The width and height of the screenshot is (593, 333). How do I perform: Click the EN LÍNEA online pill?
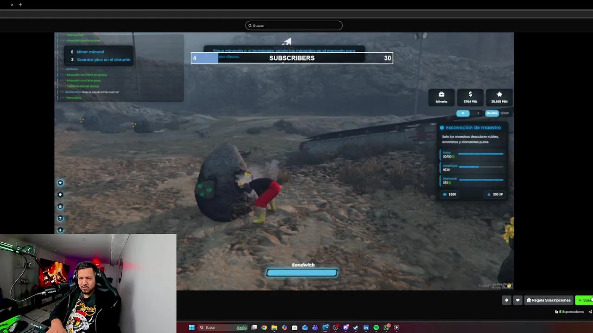(x=492, y=113)
